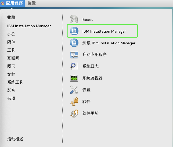The image size is (173, 147).
Task: Click the 软件 packages icon
Action: [x=74, y=102]
